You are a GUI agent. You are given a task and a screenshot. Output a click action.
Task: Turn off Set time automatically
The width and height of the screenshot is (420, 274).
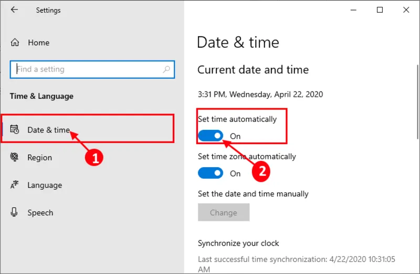211,136
